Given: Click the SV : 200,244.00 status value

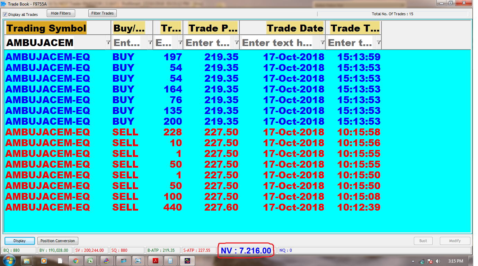Looking at the screenshot, I should (x=91, y=250).
